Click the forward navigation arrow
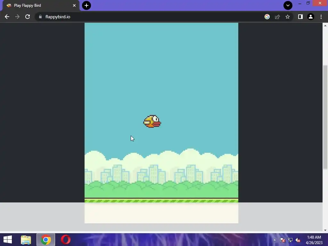This screenshot has height=246, width=328. click(x=17, y=17)
